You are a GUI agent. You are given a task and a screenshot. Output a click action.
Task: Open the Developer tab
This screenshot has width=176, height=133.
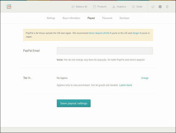tap(124, 18)
